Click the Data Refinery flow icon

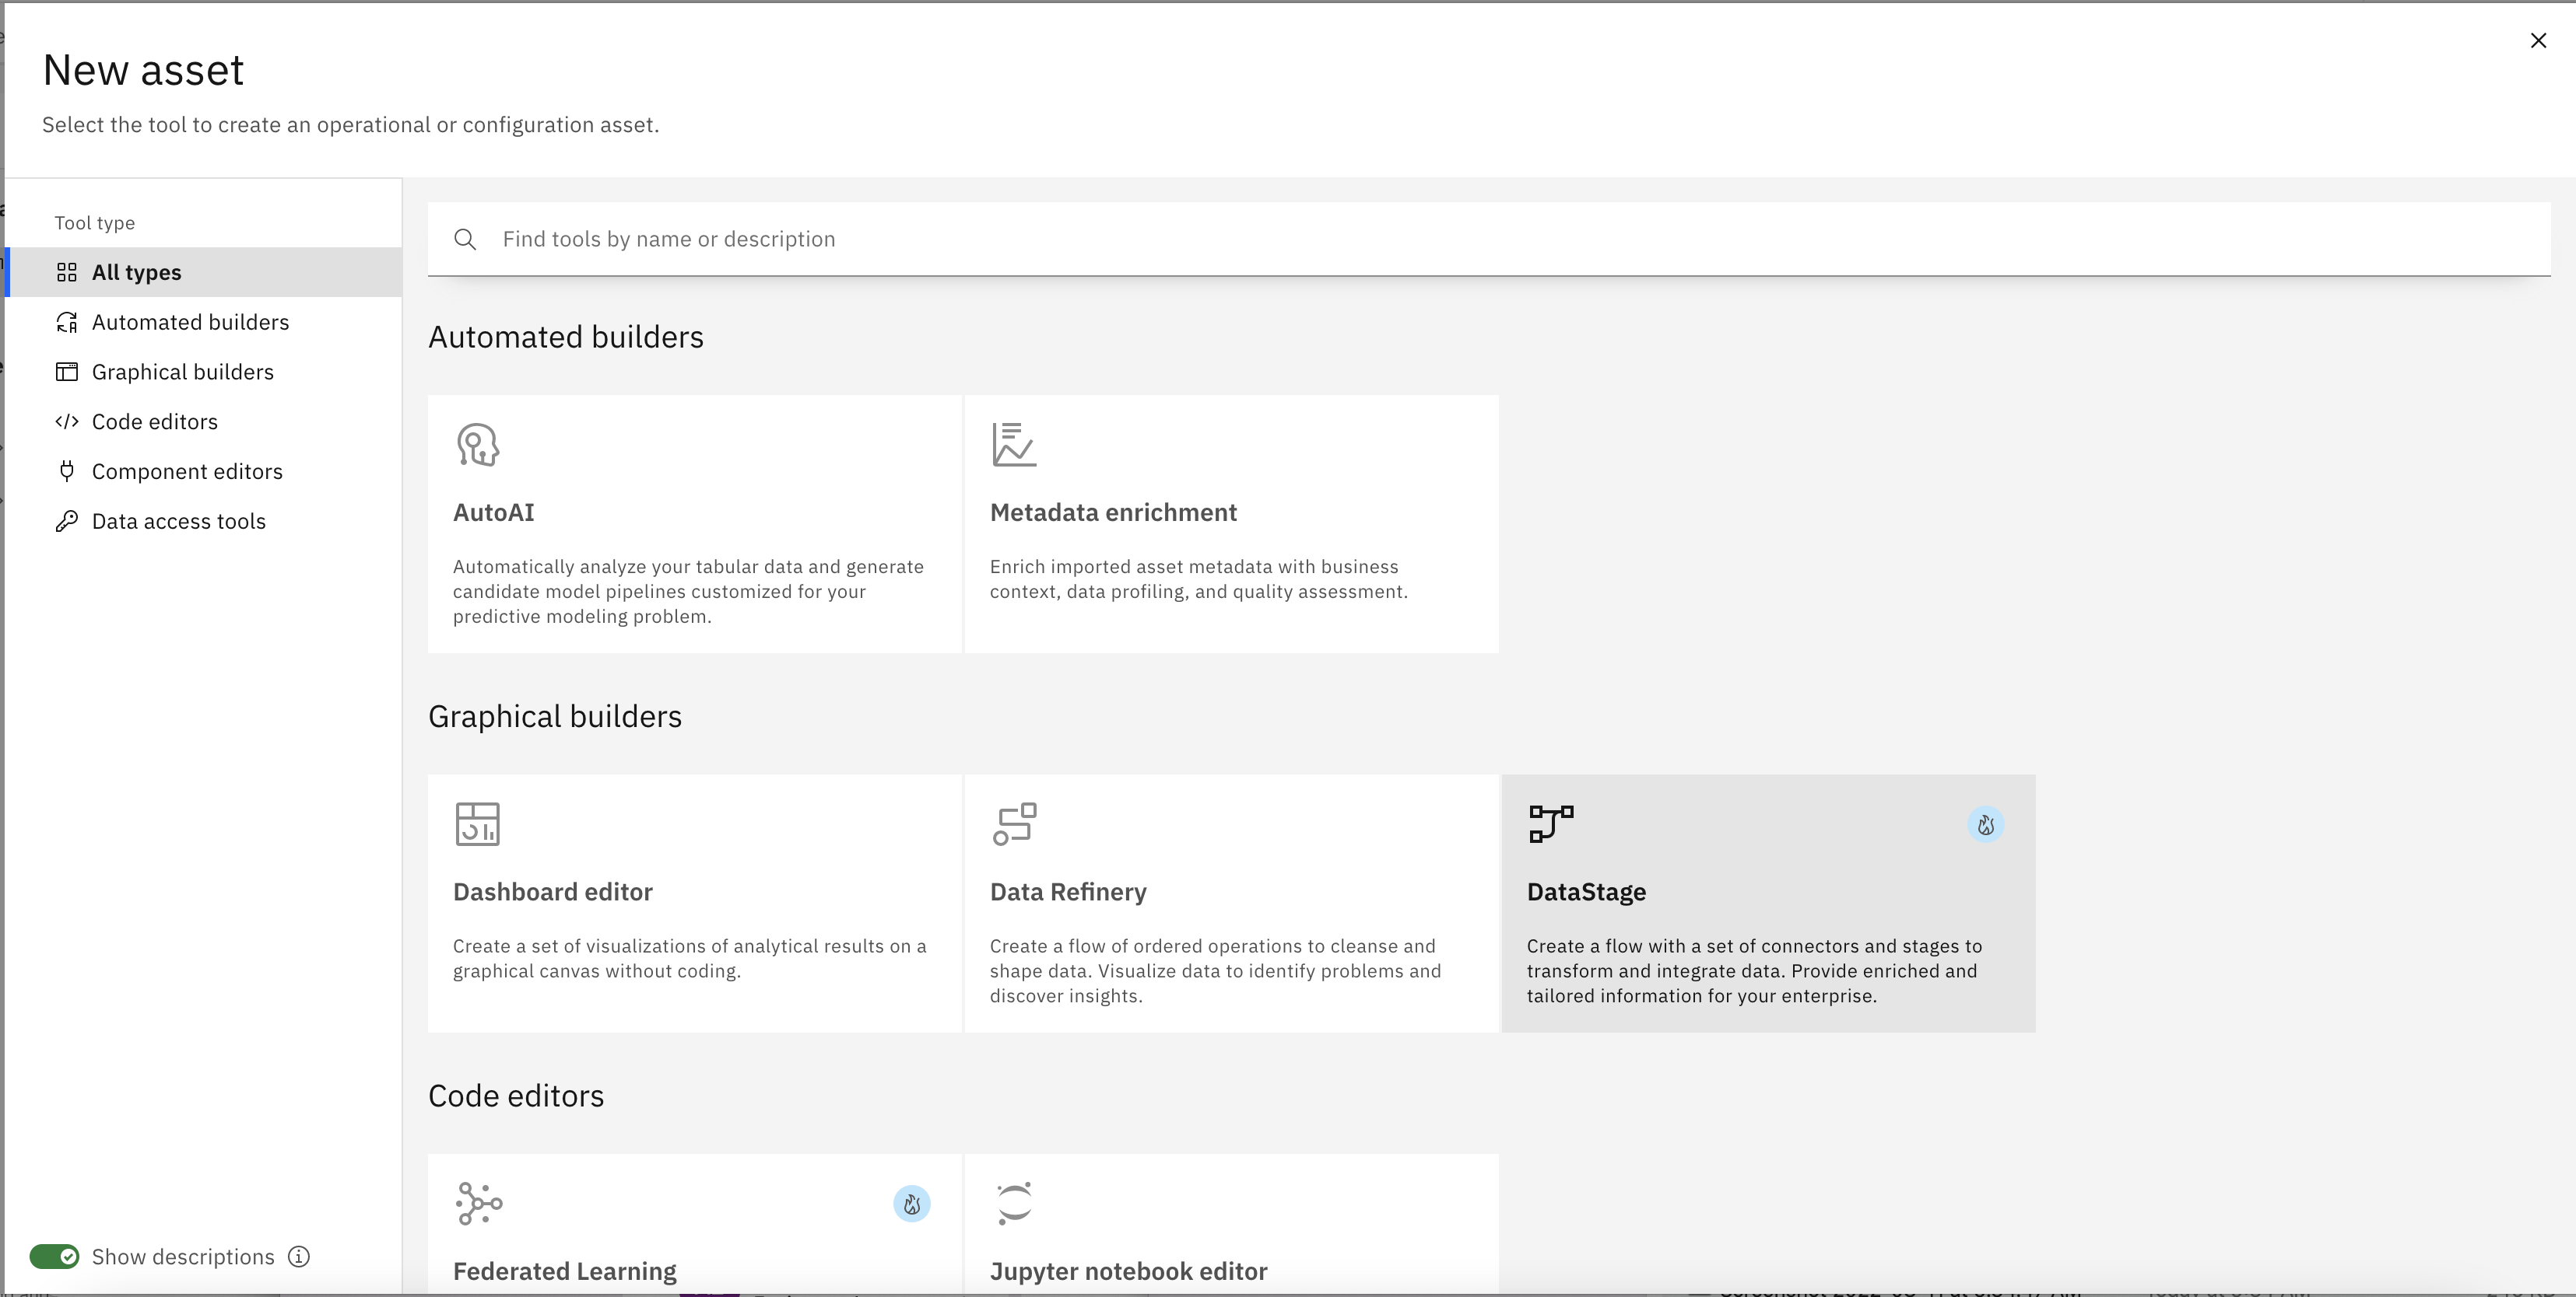[x=1014, y=824]
